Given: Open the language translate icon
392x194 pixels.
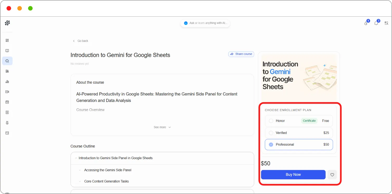Looking at the screenshot, I should [x=386, y=23].
